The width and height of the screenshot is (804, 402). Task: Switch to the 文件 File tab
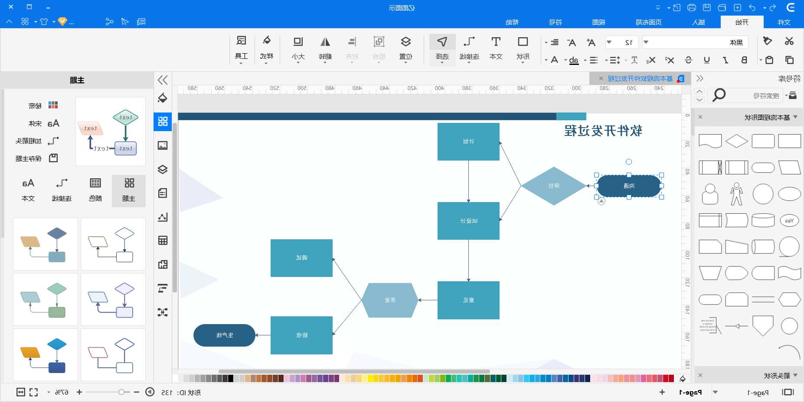click(x=784, y=22)
